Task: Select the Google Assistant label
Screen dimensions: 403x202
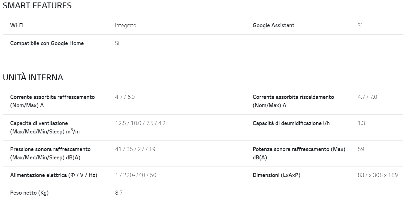Action: (x=273, y=25)
